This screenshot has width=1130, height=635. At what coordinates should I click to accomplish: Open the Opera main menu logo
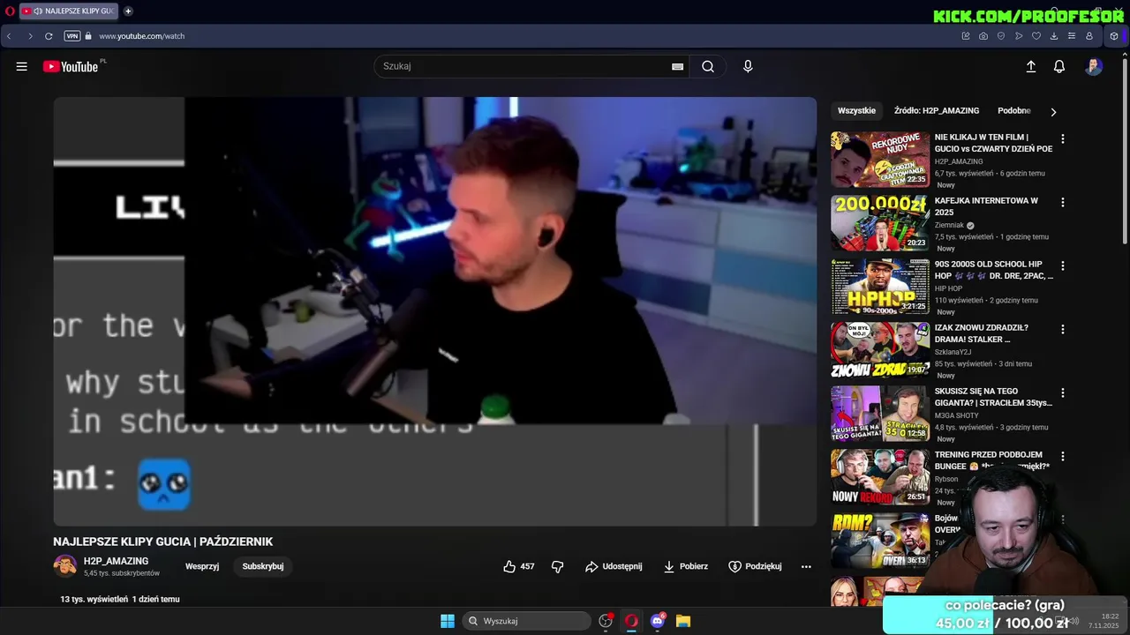point(10,11)
